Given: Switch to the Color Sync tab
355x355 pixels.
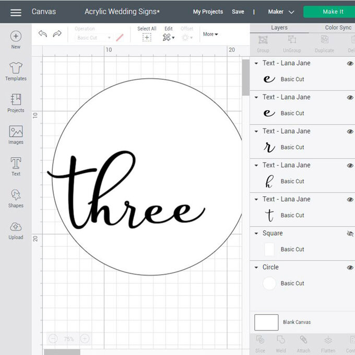Looking at the screenshot, I should [x=338, y=28].
